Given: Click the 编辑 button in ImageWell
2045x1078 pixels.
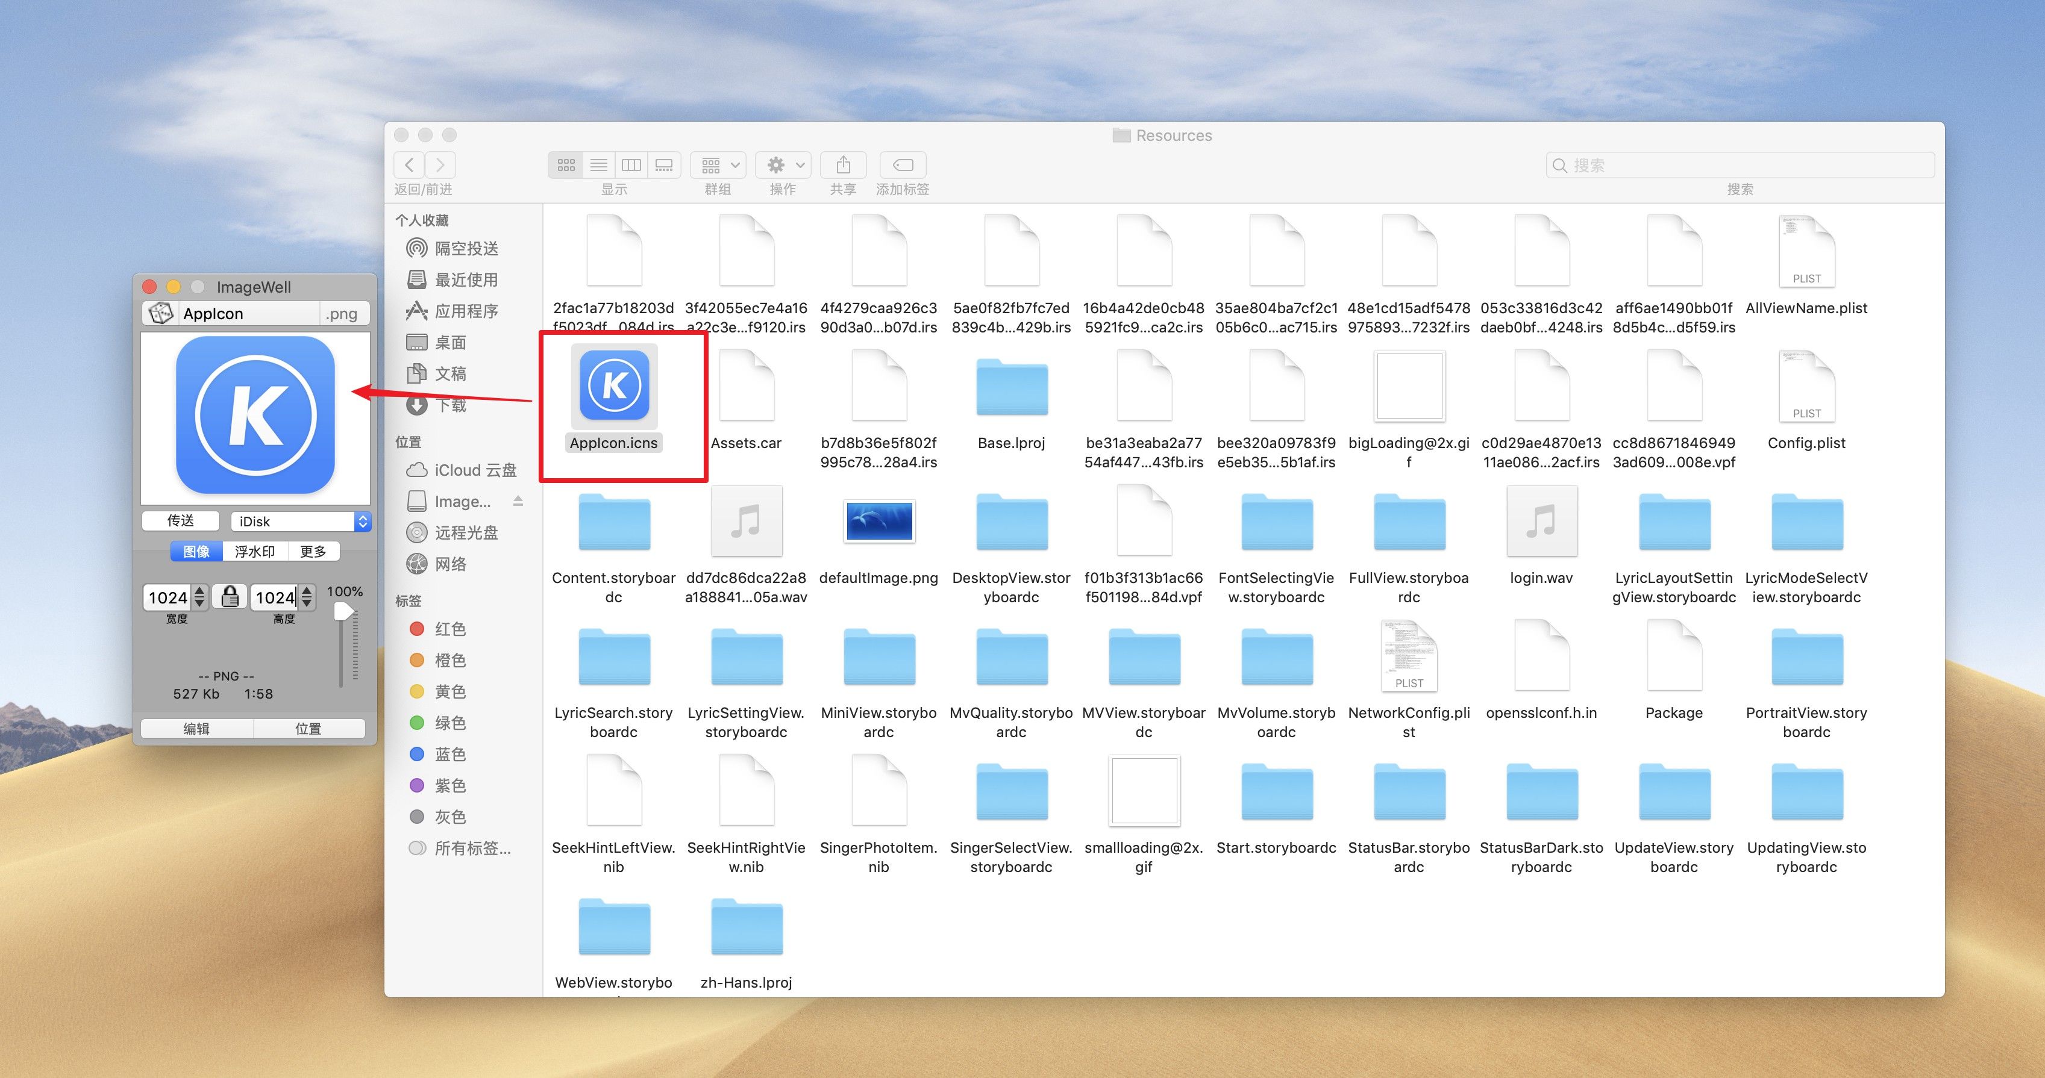Looking at the screenshot, I should (x=197, y=728).
